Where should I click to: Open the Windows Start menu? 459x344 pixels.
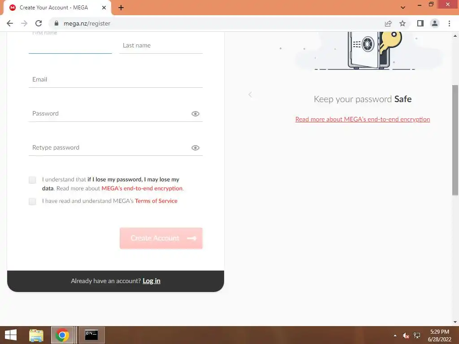click(11, 335)
